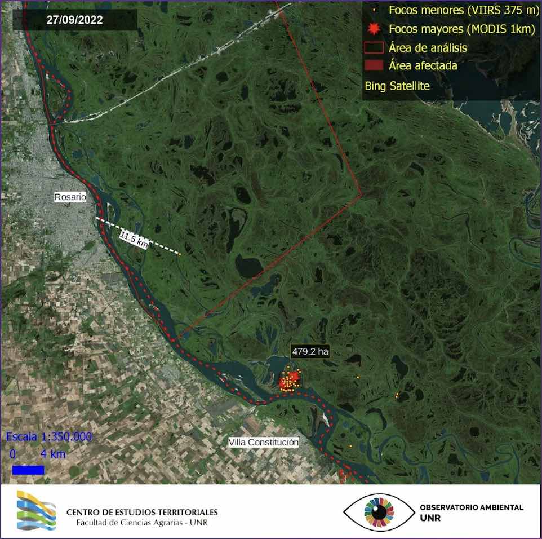Click the small VIIRS dot icon in legend
This screenshot has height=539, width=542.
coord(374,10)
